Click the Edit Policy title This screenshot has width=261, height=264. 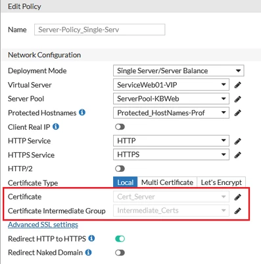(x=24, y=7)
